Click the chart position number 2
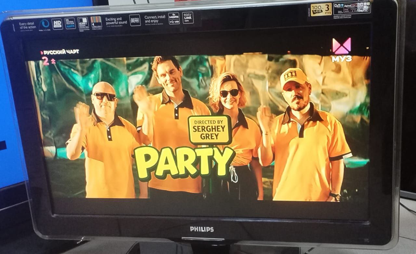The height and width of the screenshot is (254, 416). [45, 61]
